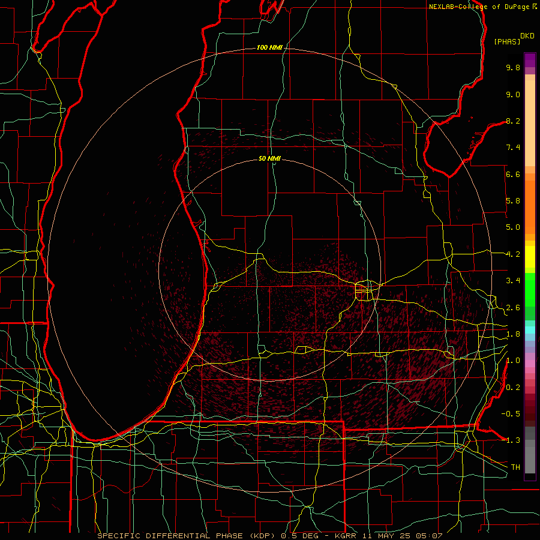Click the Specific Differential Phase (KDP) caption
Screen dimensions: 540x540
[187, 536]
